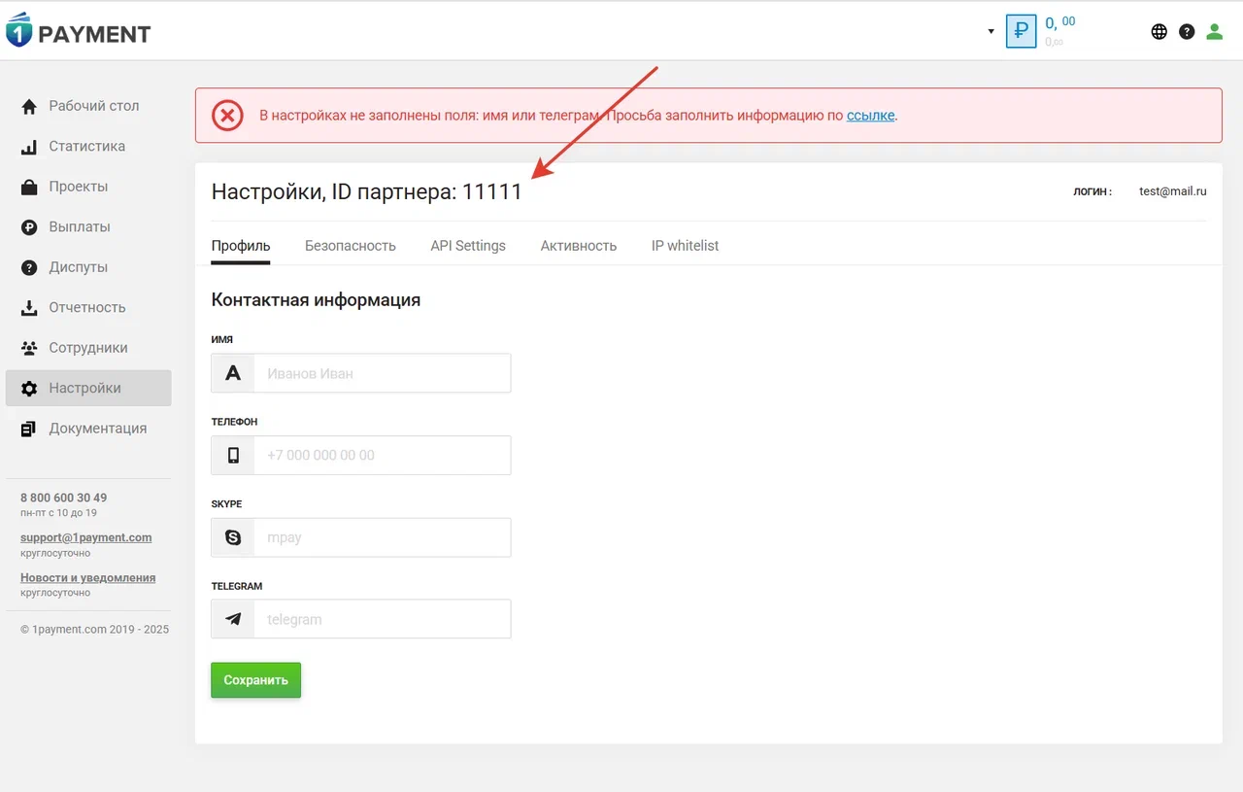Select the IP whitelist tab
Image resolution: width=1243 pixels, height=792 pixels.
coord(685,246)
